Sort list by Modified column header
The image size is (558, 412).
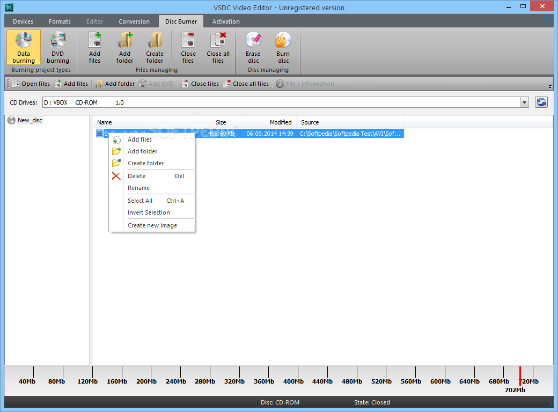coord(269,122)
